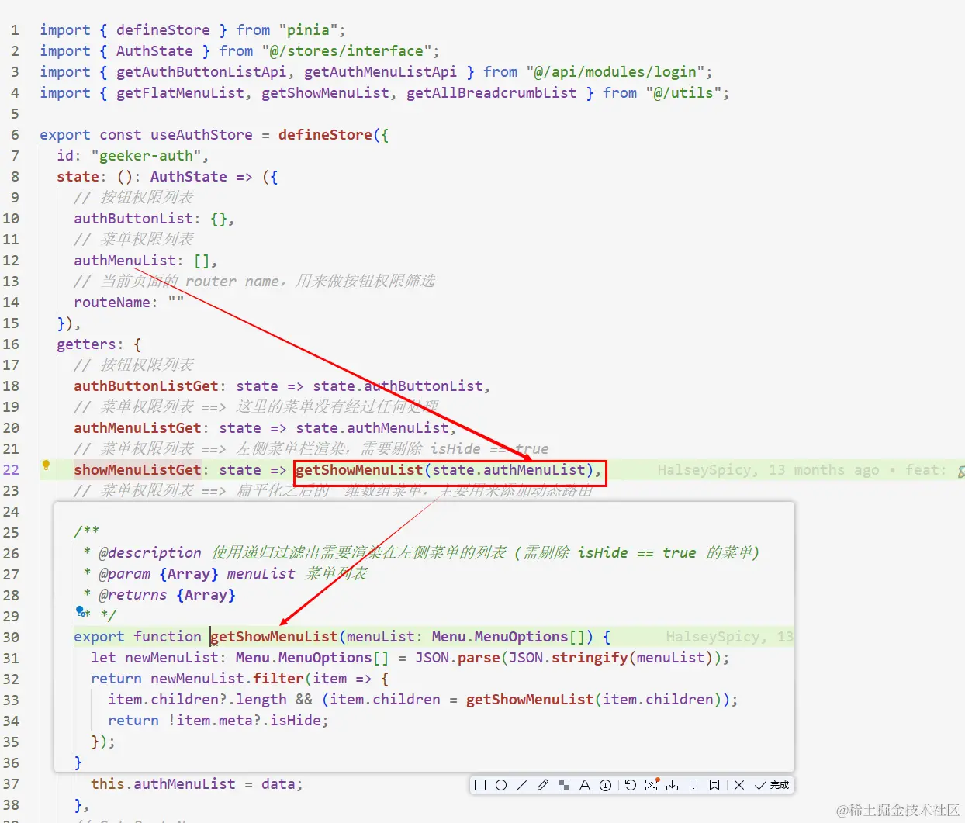The height and width of the screenshot is (823, 965).
Task: Click the 完成 done button
Action: tap(772, 785)
